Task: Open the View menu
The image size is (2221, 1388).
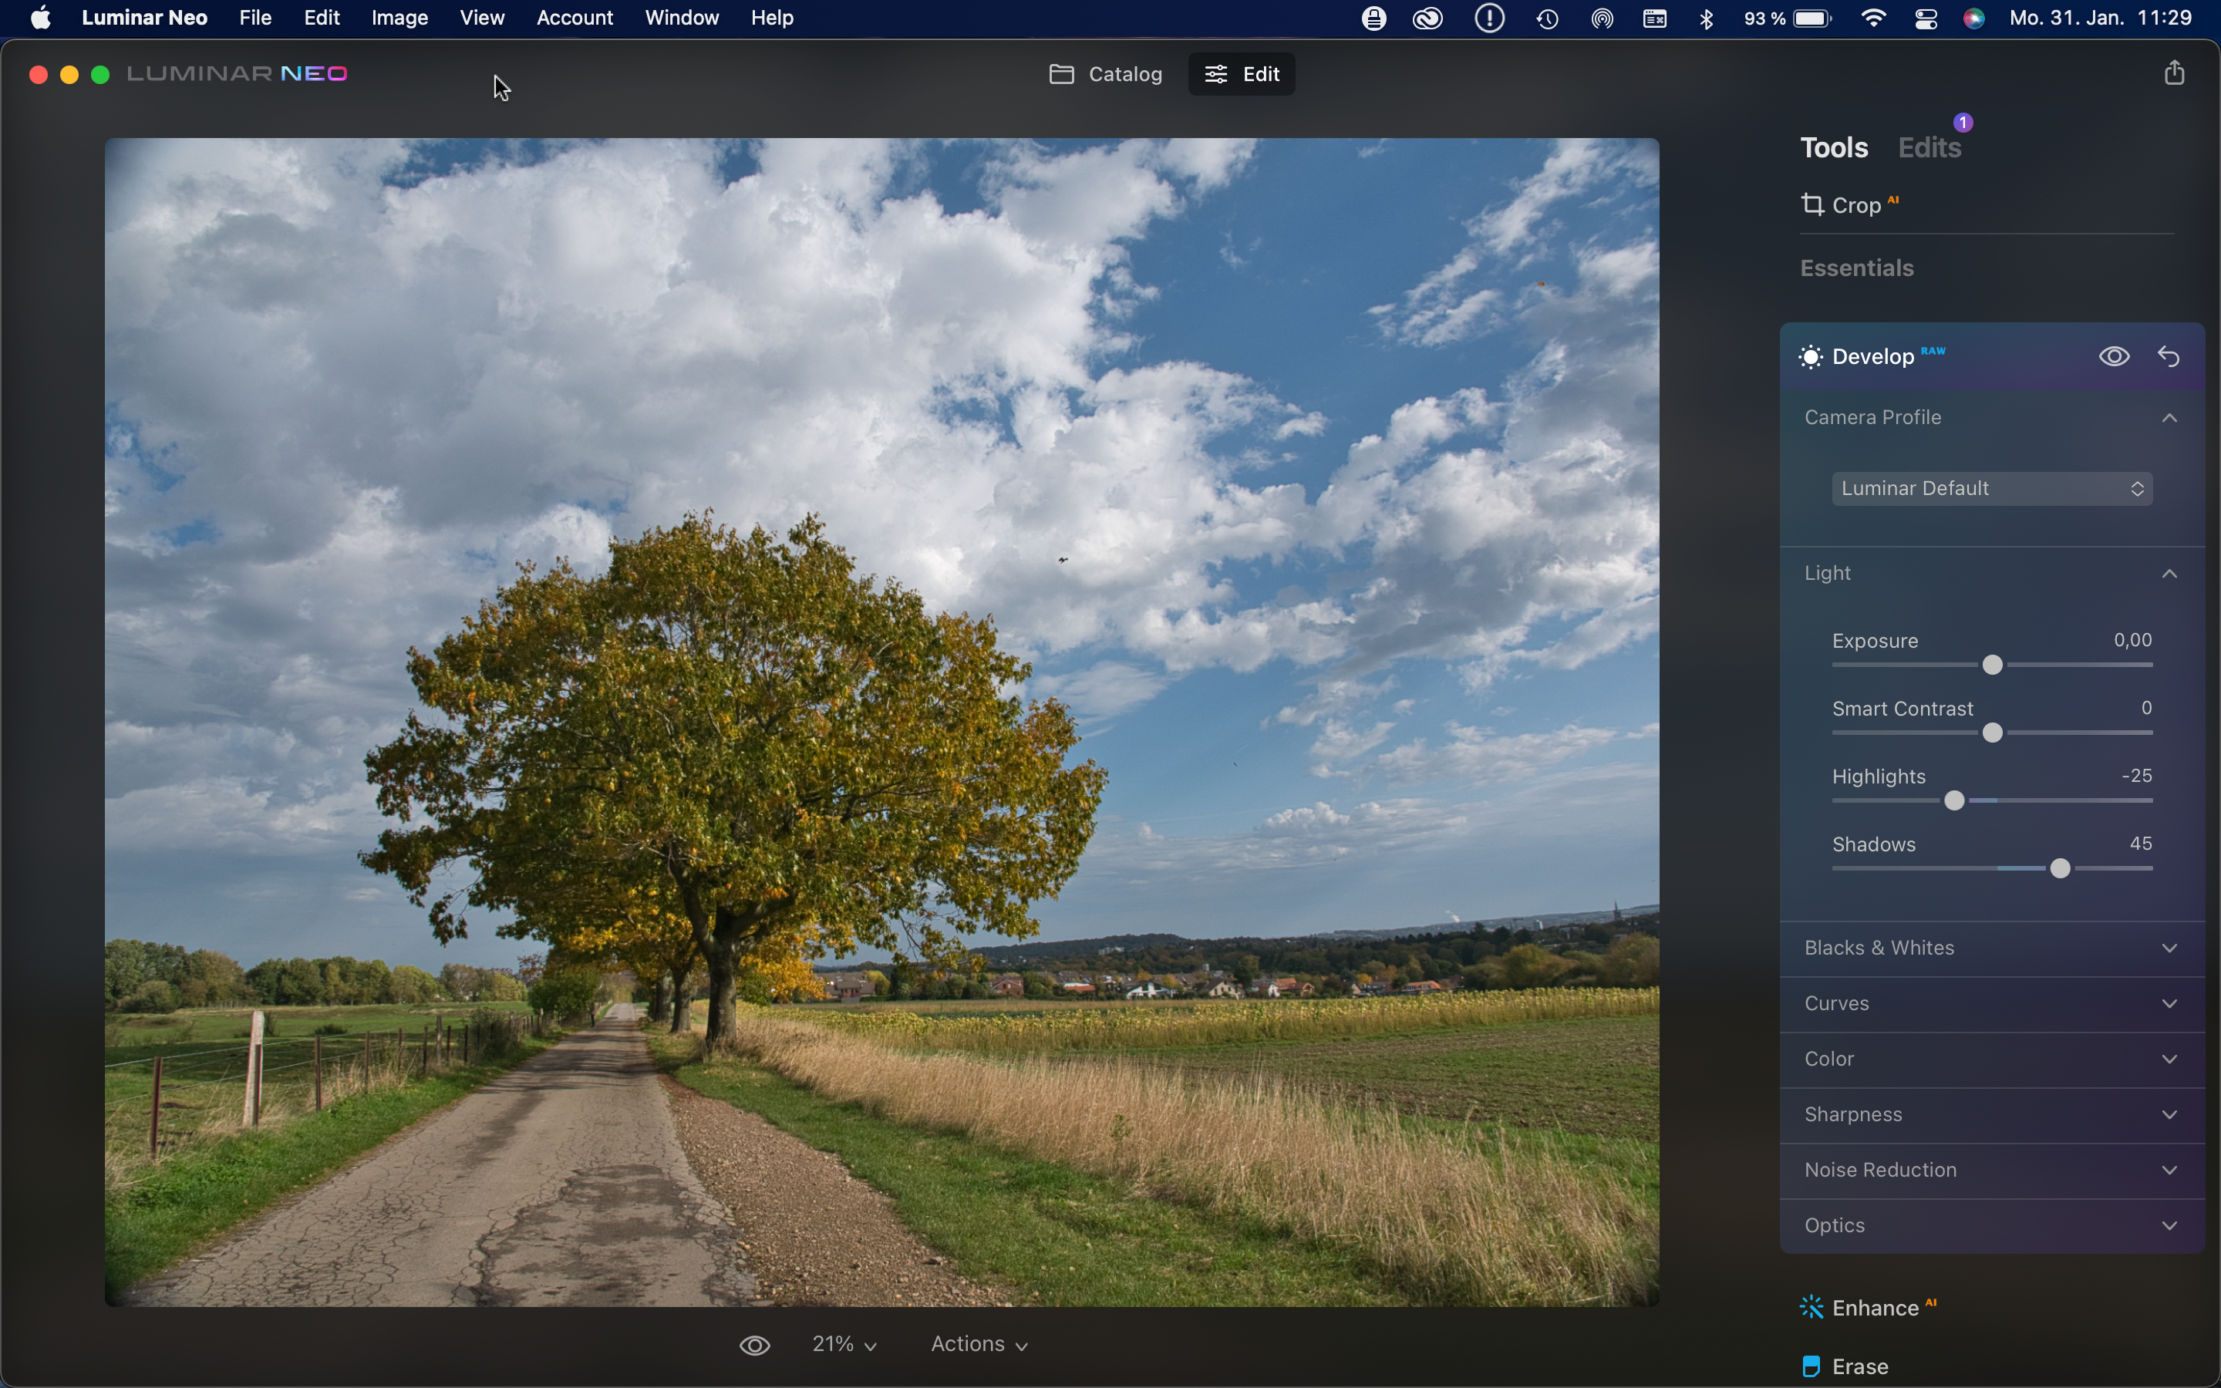Action: click(x=482, y=19)
